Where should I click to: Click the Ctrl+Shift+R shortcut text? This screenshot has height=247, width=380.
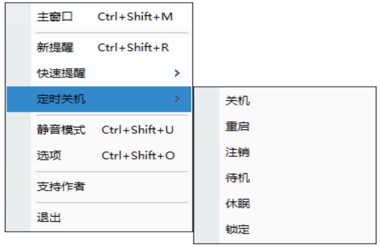pyautogui.click(x=133, y=47)
